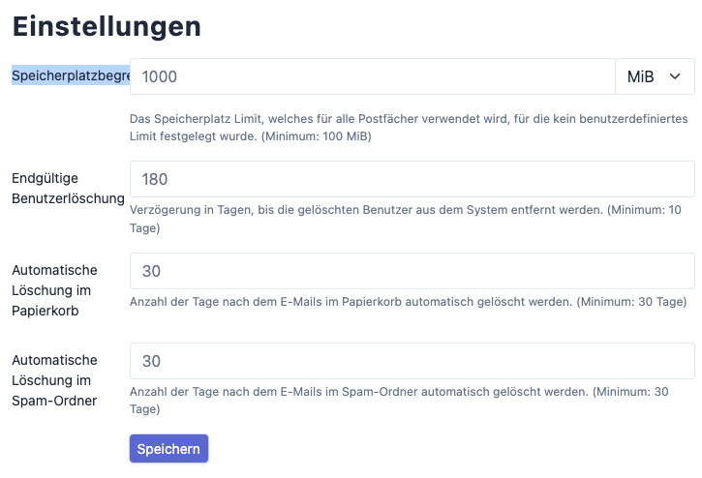This screenshot has width=702, height=478.
Task: Click the Automatische Löschung im Spam-Ordner label
Action: [x=54, y=380]
